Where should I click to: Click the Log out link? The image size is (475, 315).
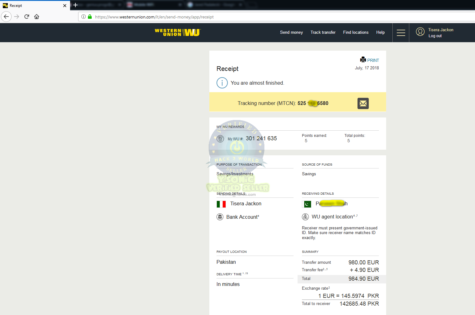pyautogui.click(x=435, y=36)
